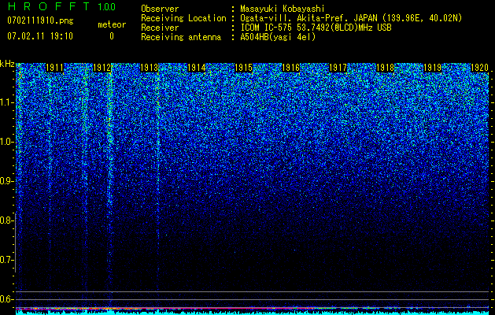This screenshot has width=495, height=315.
Task: Click the 1.0 frequency axis label
Action: [x=7, y=142]
